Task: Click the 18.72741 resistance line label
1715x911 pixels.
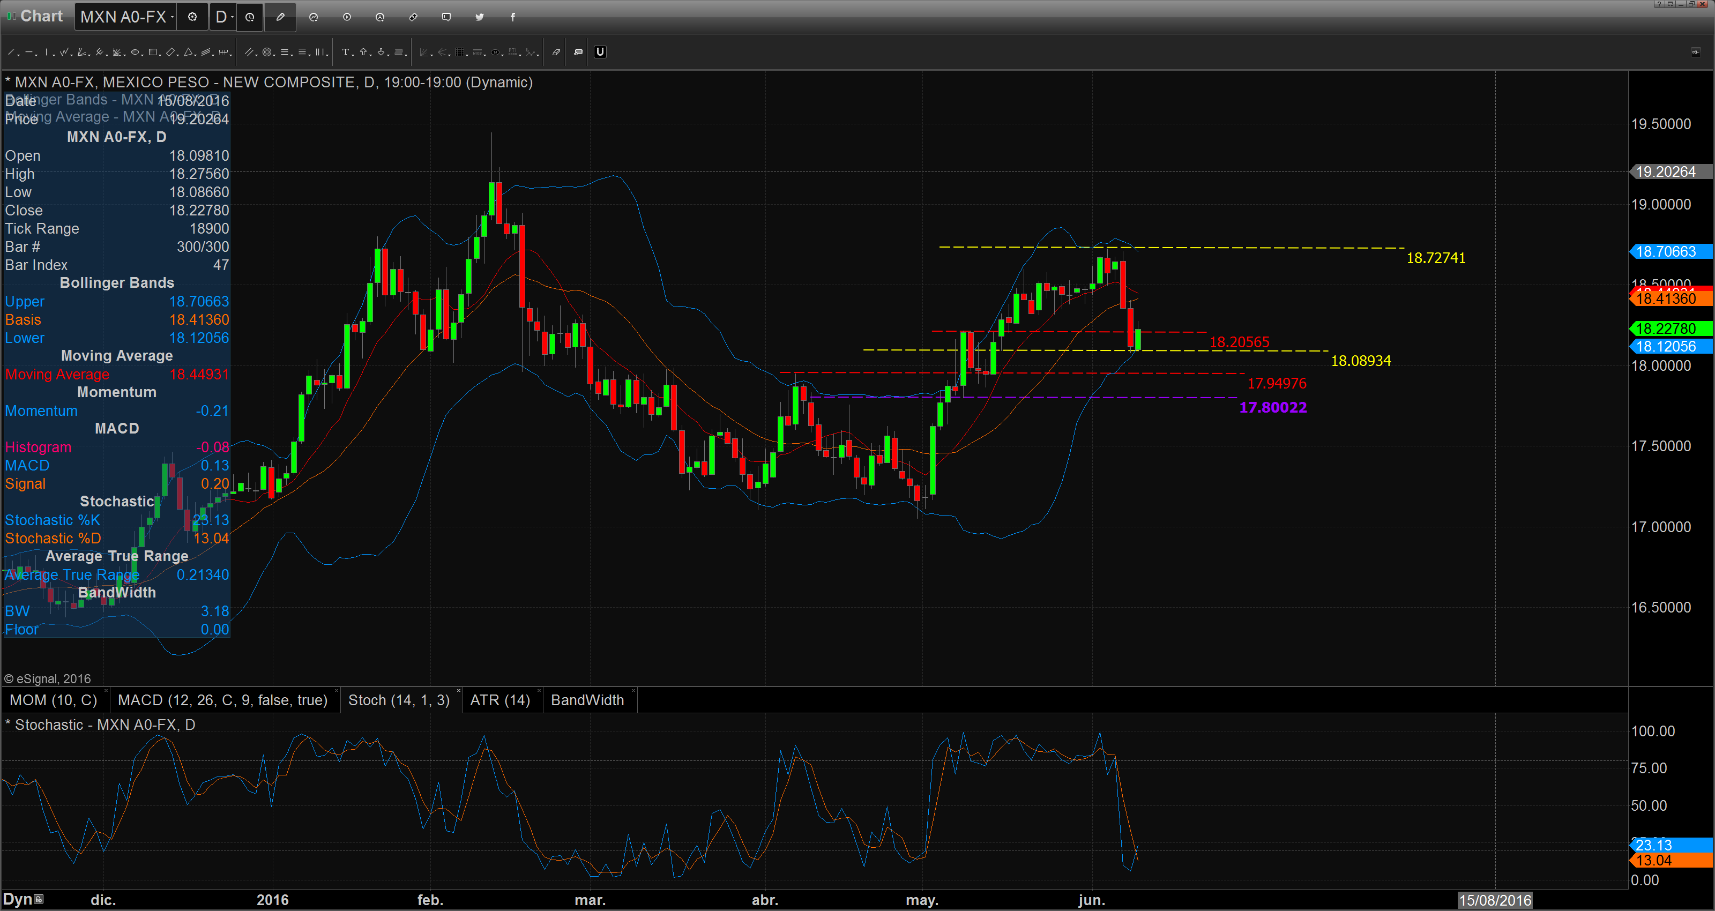Action: [1435, 258]
